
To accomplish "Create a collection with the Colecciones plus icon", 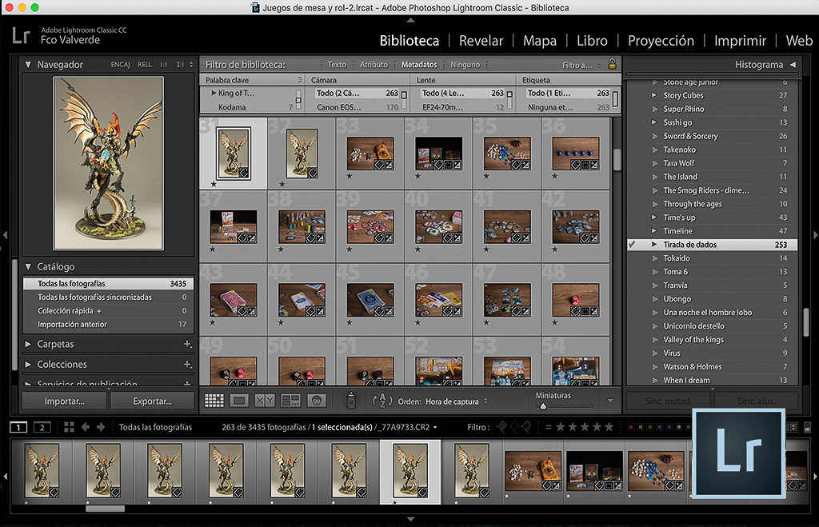I will (187, 365).
